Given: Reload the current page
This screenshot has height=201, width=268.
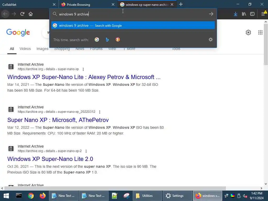Looking at the screenshot, I should coord(22,14).
